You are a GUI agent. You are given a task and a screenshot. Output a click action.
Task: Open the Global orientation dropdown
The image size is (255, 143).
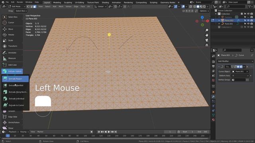[x=100, y=7]
